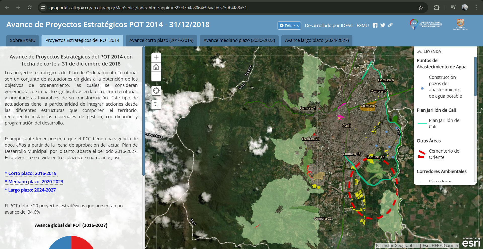Viewport: 483px width, 249px height.
Task: Open the map search tool
Action: point(156,105)
